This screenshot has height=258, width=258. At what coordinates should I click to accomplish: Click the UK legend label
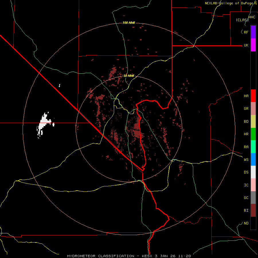coord(246,45)
